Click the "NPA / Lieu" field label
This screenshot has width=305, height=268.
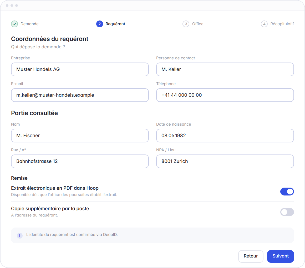(x=166, y=150)
